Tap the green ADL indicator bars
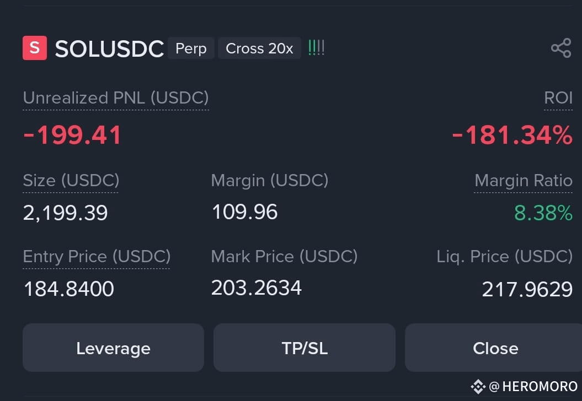This screenshot has width=582, height=401. click(x=316, y=48)
